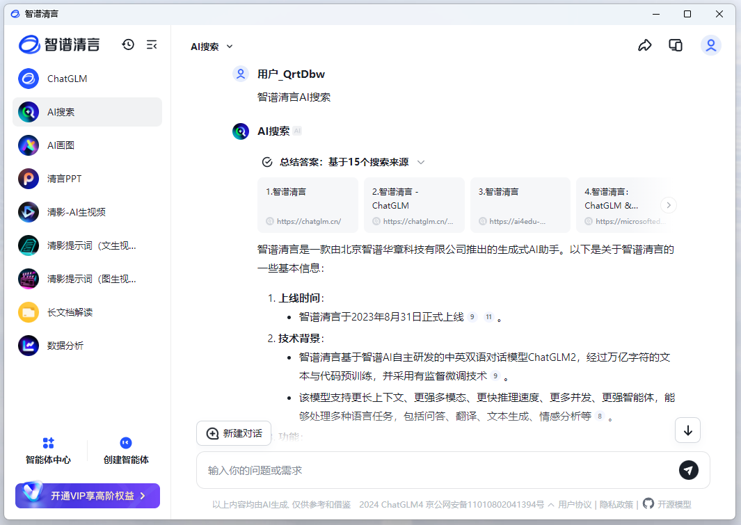
Task: Select 数据分析 in the sidebar list
Action: click(x=88, y=346)
